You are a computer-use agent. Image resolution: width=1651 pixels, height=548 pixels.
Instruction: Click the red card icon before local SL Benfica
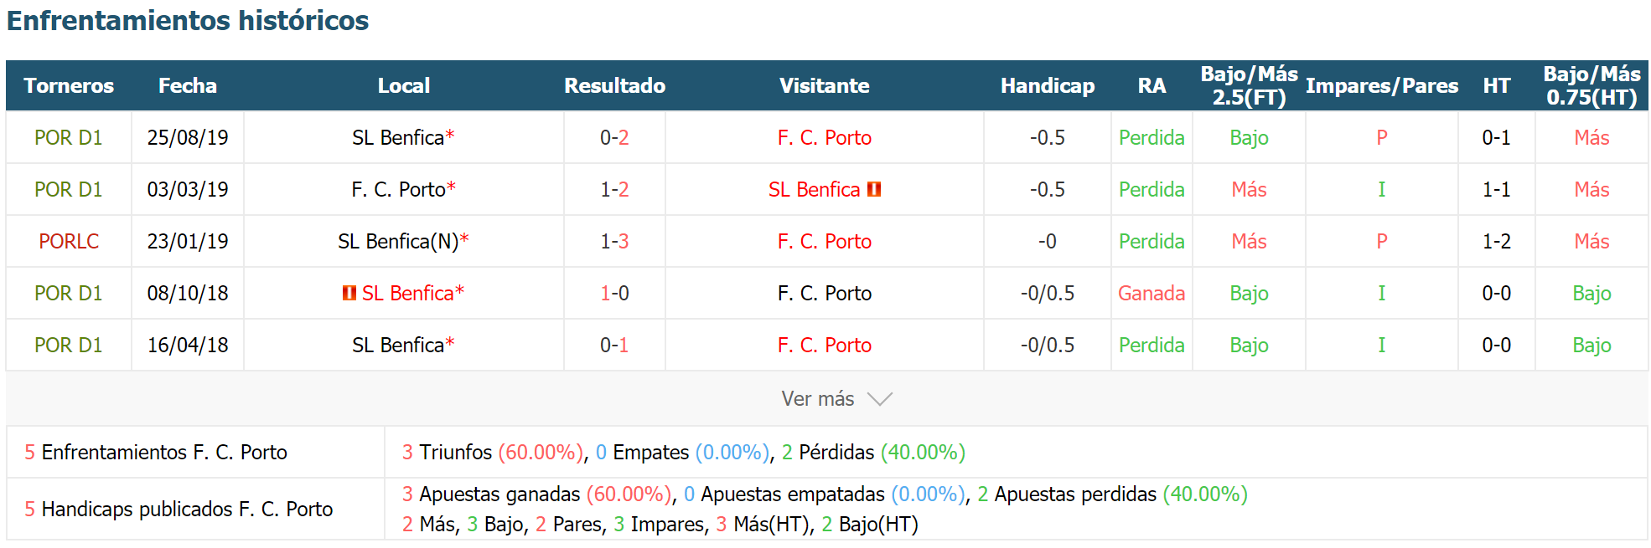(x=349, y=293)
